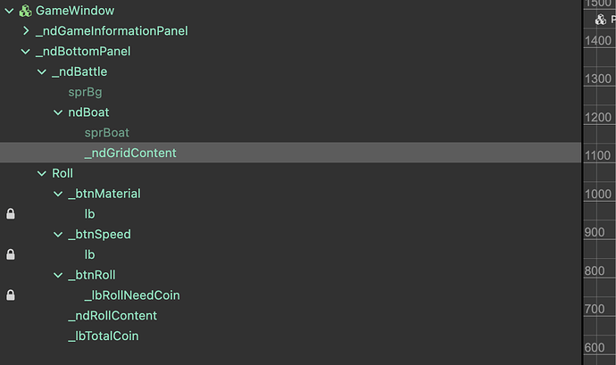Collapse the _btnMaterial node arrow

[58, 194]
